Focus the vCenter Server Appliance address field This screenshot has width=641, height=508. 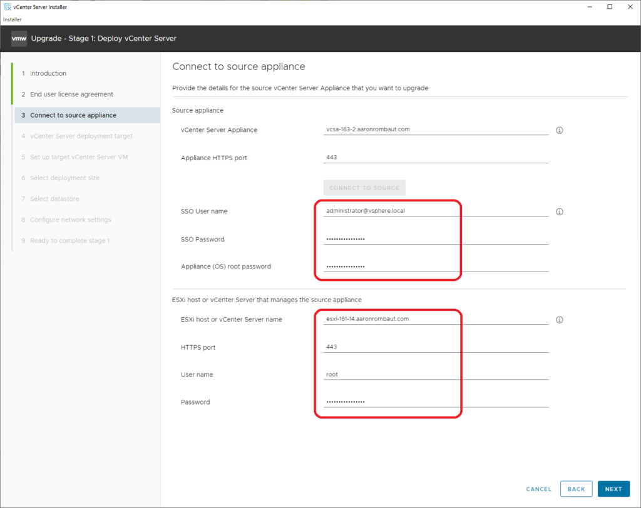pos(436,130)
